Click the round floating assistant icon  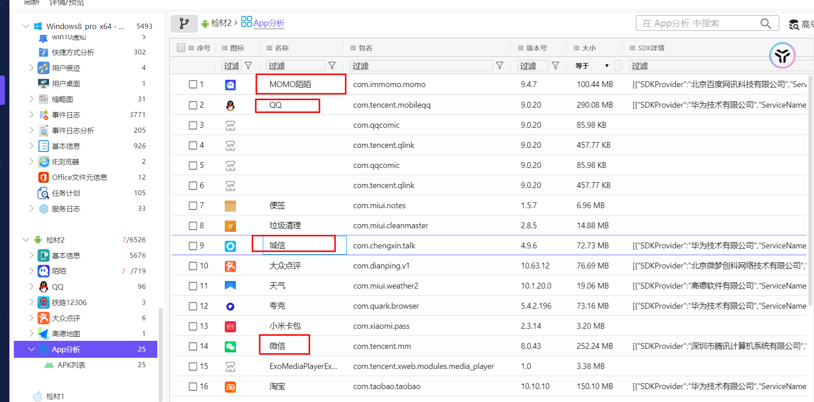782,55
